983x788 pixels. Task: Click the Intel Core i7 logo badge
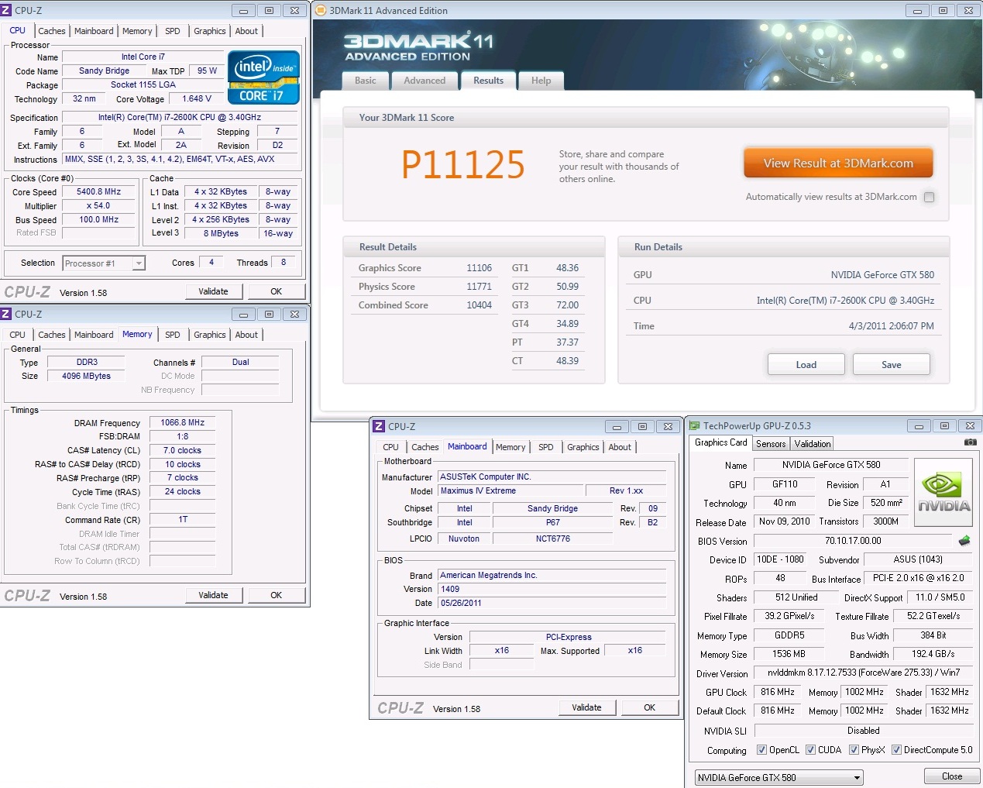pyautogui.click(x=263, y=77)
